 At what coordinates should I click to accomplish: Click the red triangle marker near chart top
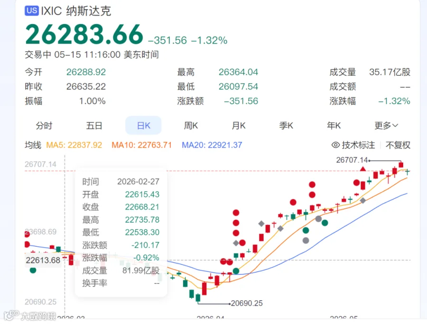click(363, 169)
